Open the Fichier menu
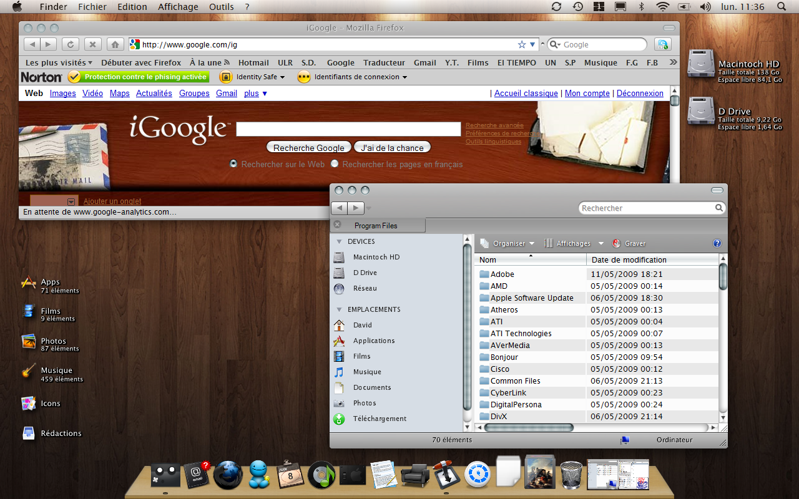Screen dimensions: 799x499 point(92,7)
